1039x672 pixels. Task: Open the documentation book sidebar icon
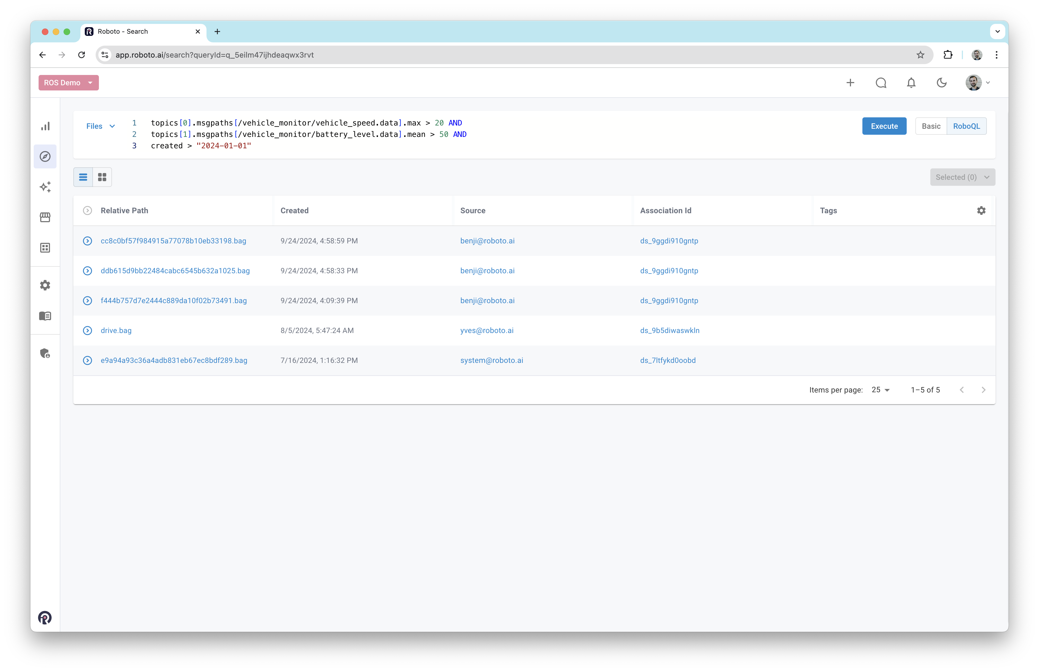pyautogui.click(x=45, y=316)
